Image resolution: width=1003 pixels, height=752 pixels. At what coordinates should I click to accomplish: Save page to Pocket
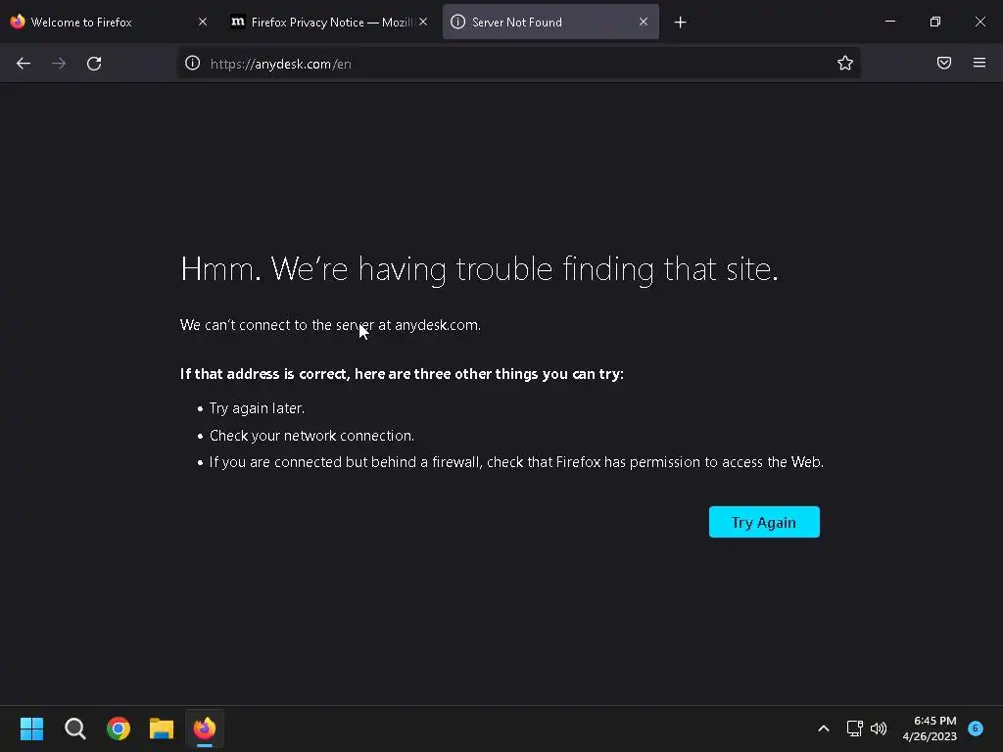[x=944, y=63]
